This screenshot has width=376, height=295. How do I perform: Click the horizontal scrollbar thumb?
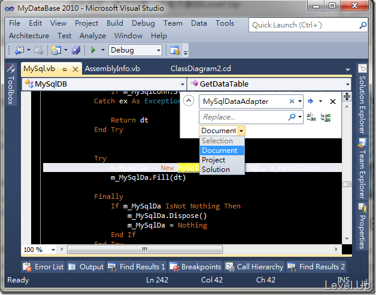point(145,249)
